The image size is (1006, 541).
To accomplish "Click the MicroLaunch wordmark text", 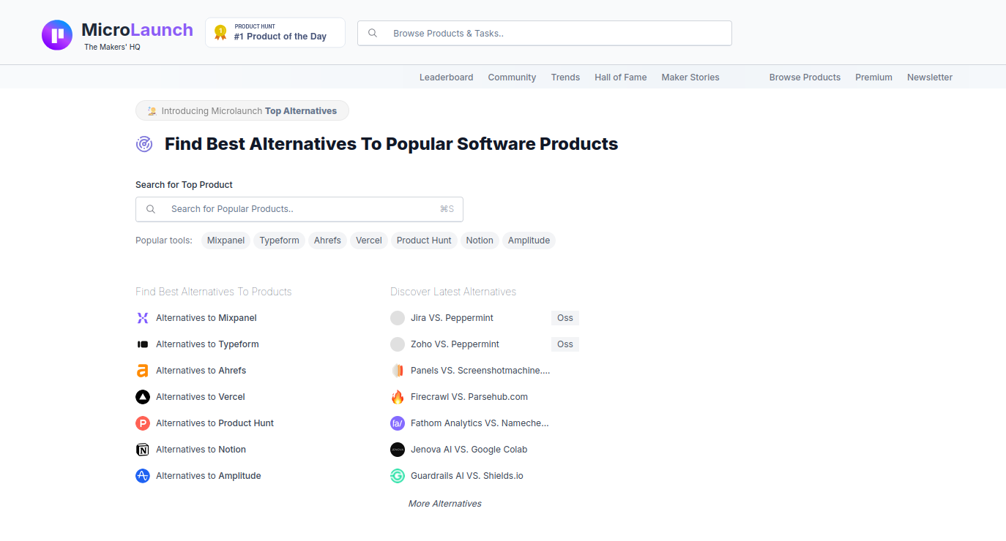I will tap(137, 30).
